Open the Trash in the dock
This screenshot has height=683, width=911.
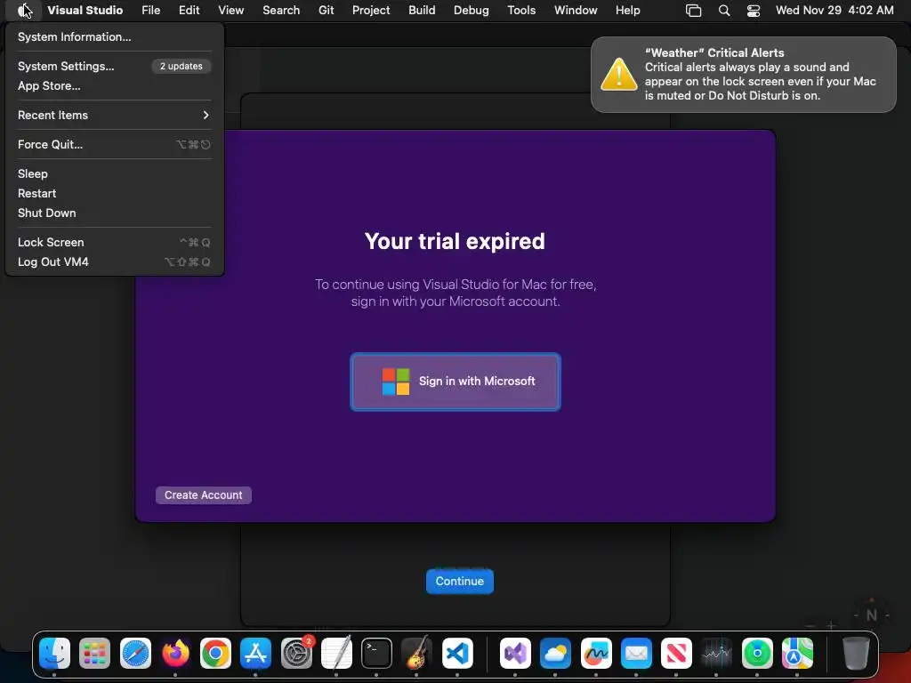tap(856, 654)
